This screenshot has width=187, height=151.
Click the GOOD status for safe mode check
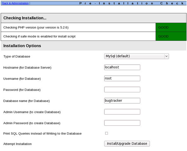[171, 36]
